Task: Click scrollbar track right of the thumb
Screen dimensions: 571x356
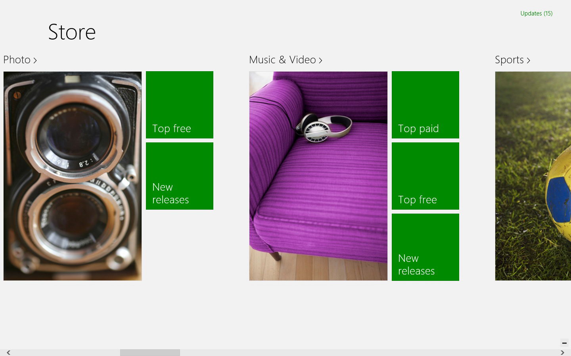Action: pos(369,352)
